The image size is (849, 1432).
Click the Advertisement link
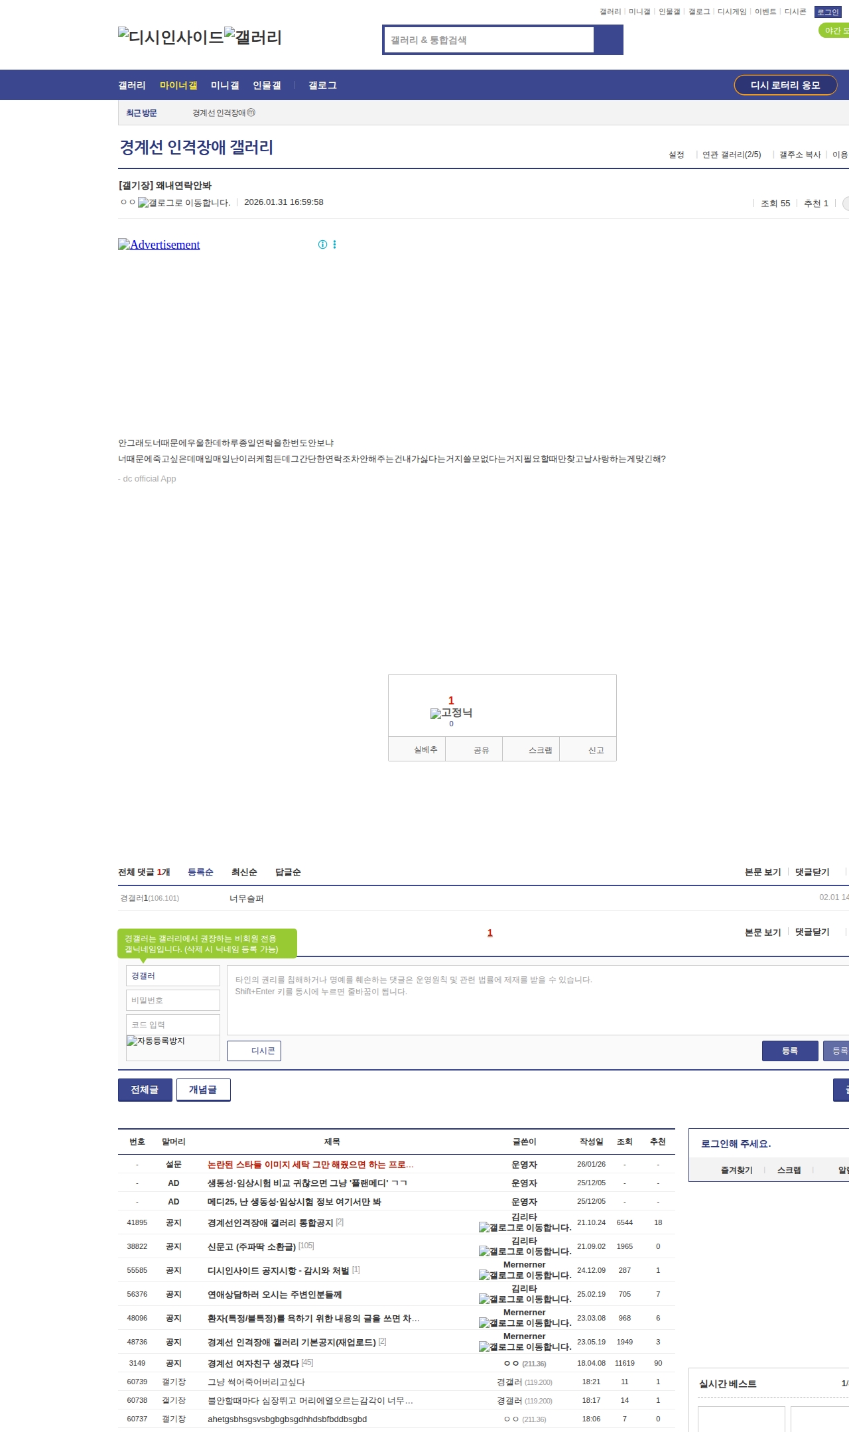click(x=159, y=245)
